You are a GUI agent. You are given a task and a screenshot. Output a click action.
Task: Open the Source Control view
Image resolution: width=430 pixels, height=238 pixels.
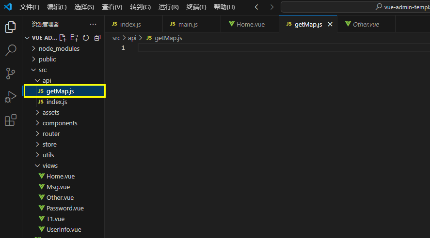[10, 74]
